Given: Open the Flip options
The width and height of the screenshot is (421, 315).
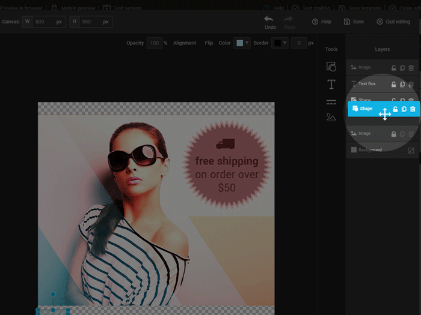Looking at the screenshot, I should coord(209,43).
